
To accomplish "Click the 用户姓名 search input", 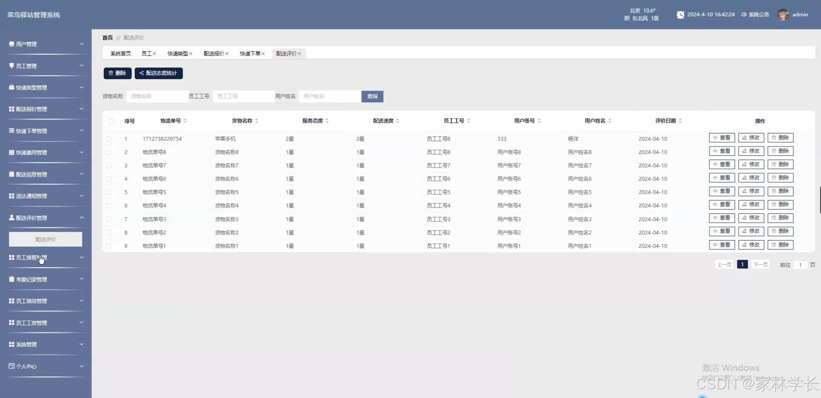I will pyautogui.click(x=330, y=96).
